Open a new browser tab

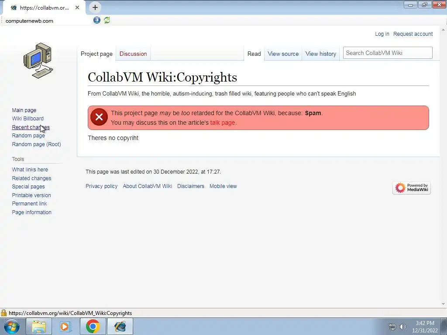pyautogui.click(x=95, y=7)
